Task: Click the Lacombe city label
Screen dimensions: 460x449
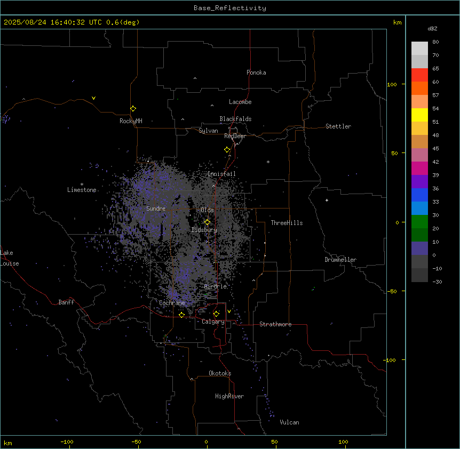Action: (x=240, y=102)
